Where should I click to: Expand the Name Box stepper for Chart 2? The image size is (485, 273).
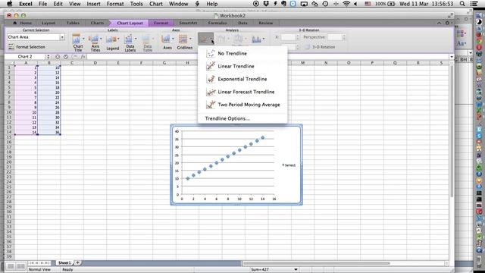[x=48, y=57]
